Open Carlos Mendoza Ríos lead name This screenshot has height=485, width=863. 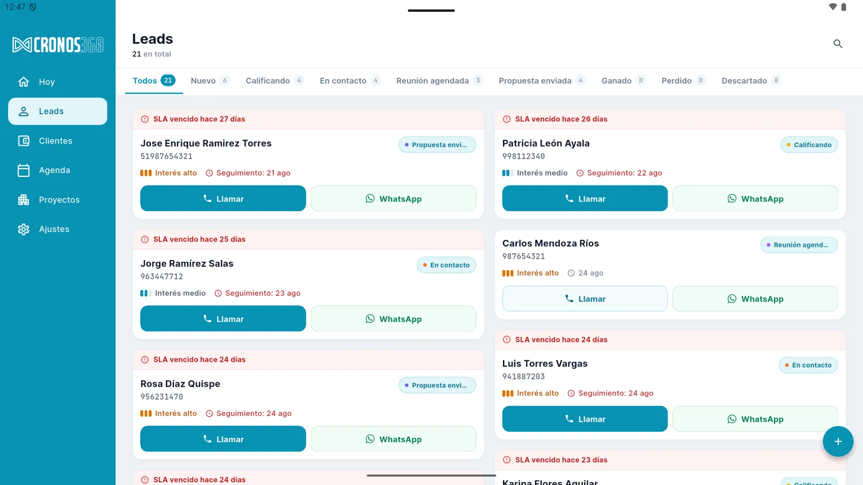(551, 243)
